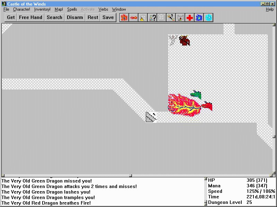Cast the red fireball explosion spell icon

(124, 18)
